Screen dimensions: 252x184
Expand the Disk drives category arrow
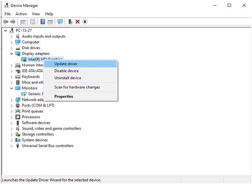[x=11, y=48]
